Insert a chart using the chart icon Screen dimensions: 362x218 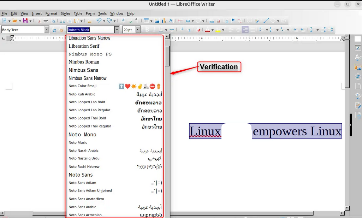tap(164, 21)
